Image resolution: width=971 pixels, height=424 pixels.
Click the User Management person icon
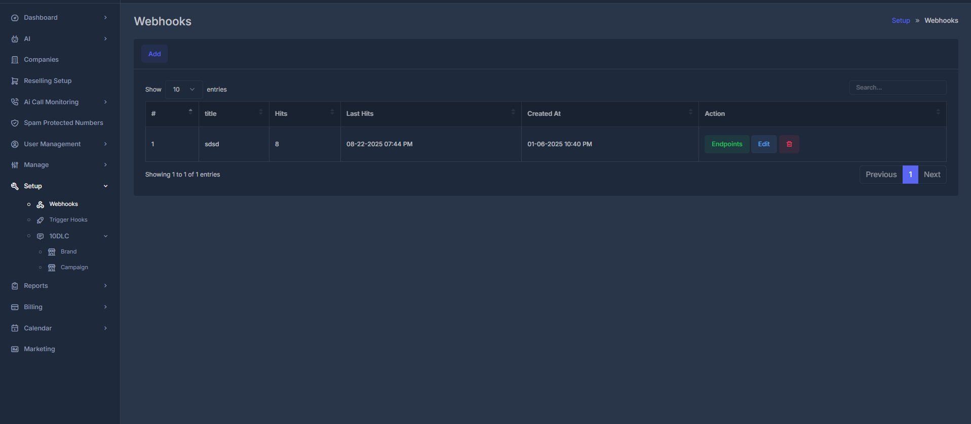pyautogui.click(x=15, y=144)
